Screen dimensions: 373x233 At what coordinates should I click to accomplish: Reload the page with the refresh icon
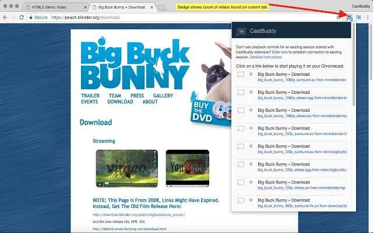[22, 17]
